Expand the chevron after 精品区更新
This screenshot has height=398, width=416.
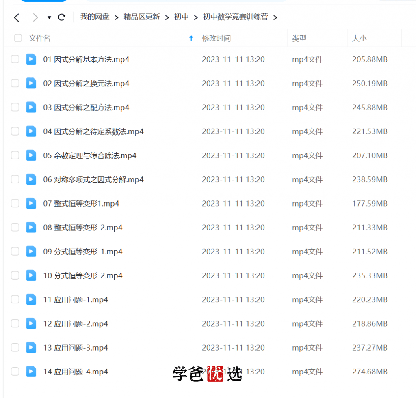tap(167, 18)
